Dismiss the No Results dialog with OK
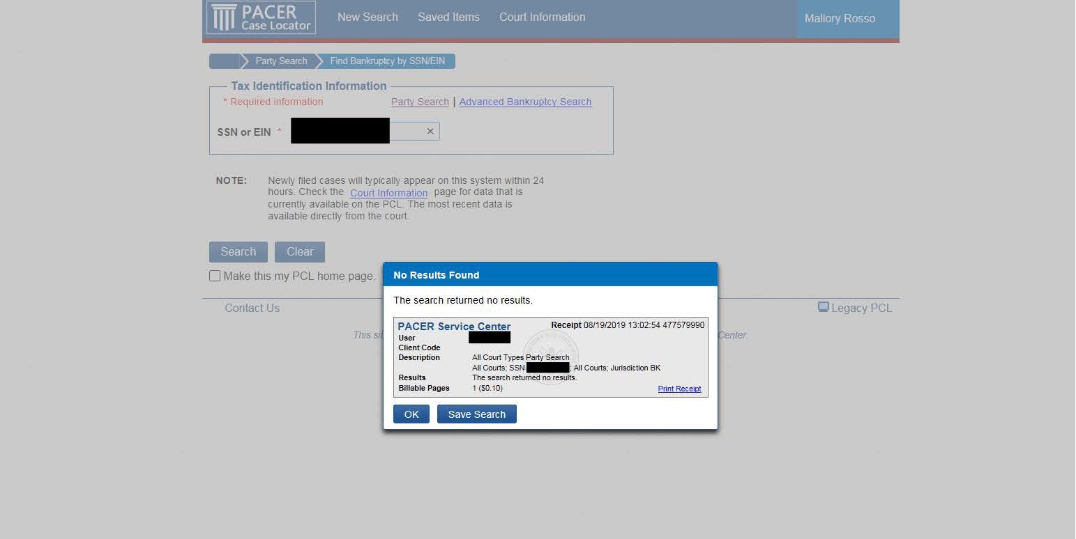 pos(411,414)
